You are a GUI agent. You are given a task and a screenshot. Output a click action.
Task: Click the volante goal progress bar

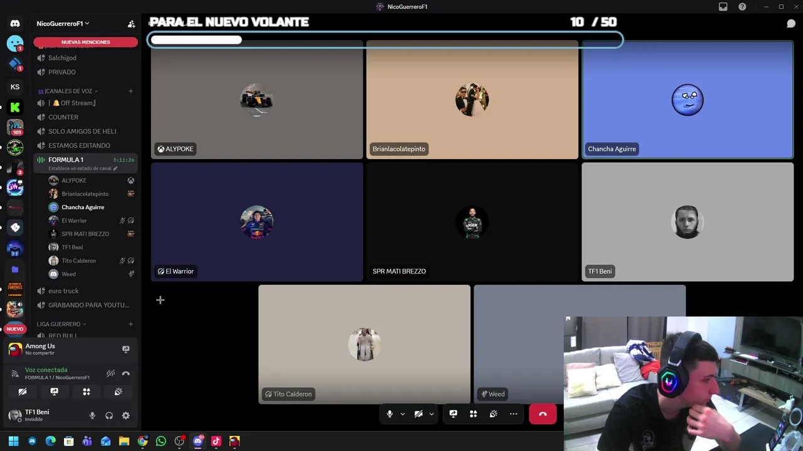click(x=386, y=40)
